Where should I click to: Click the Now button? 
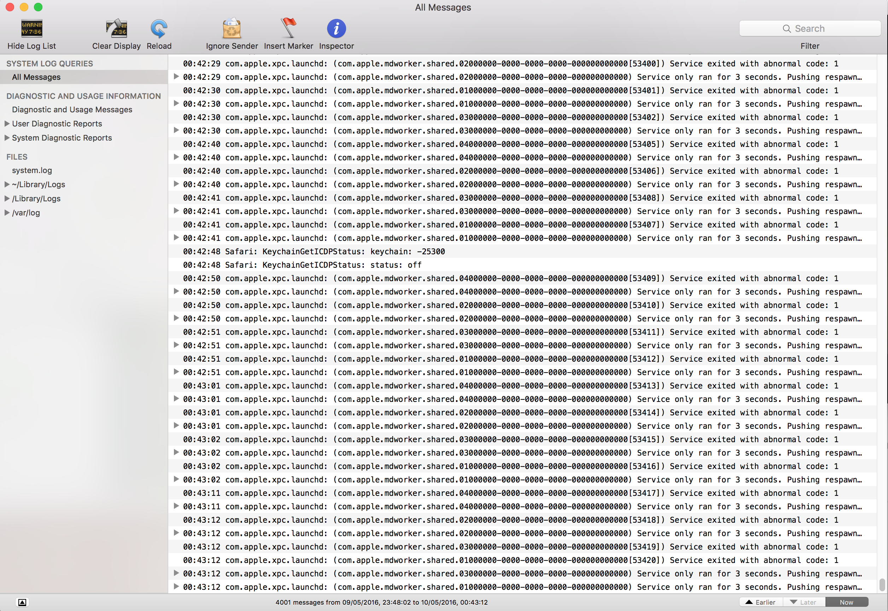point(846,602)
